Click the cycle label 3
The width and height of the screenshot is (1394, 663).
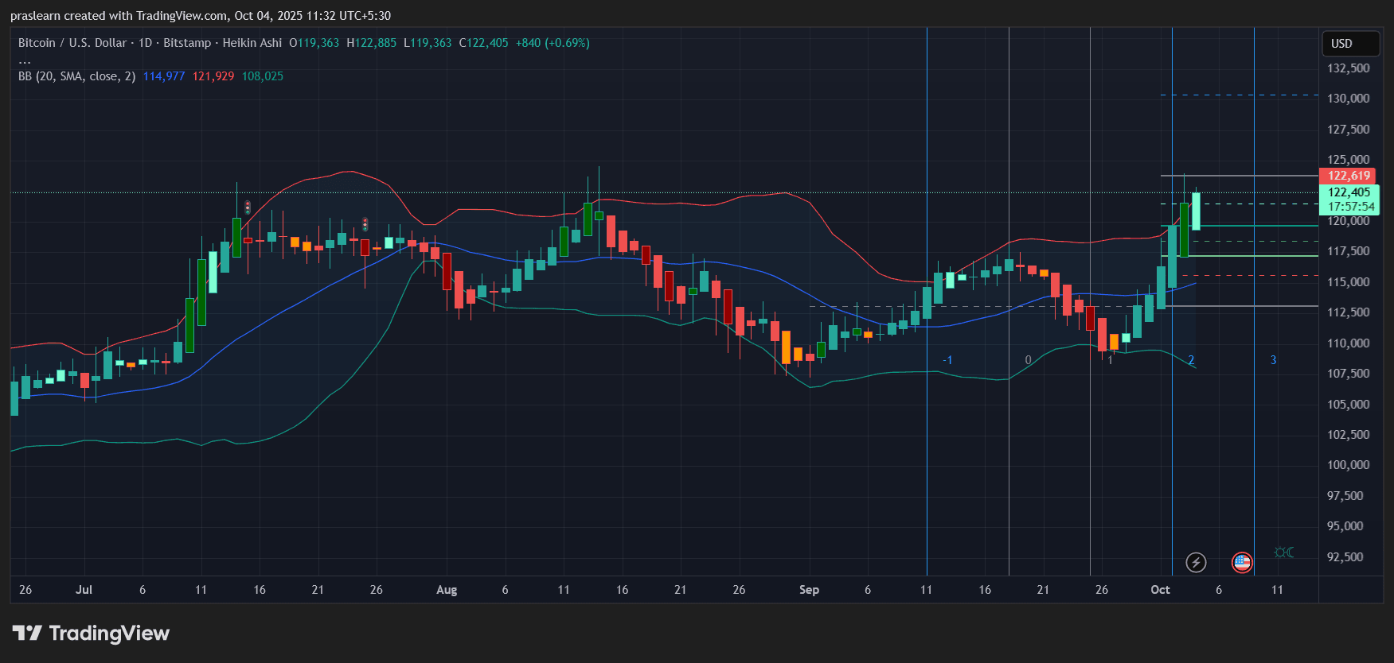coord(1273,360)
